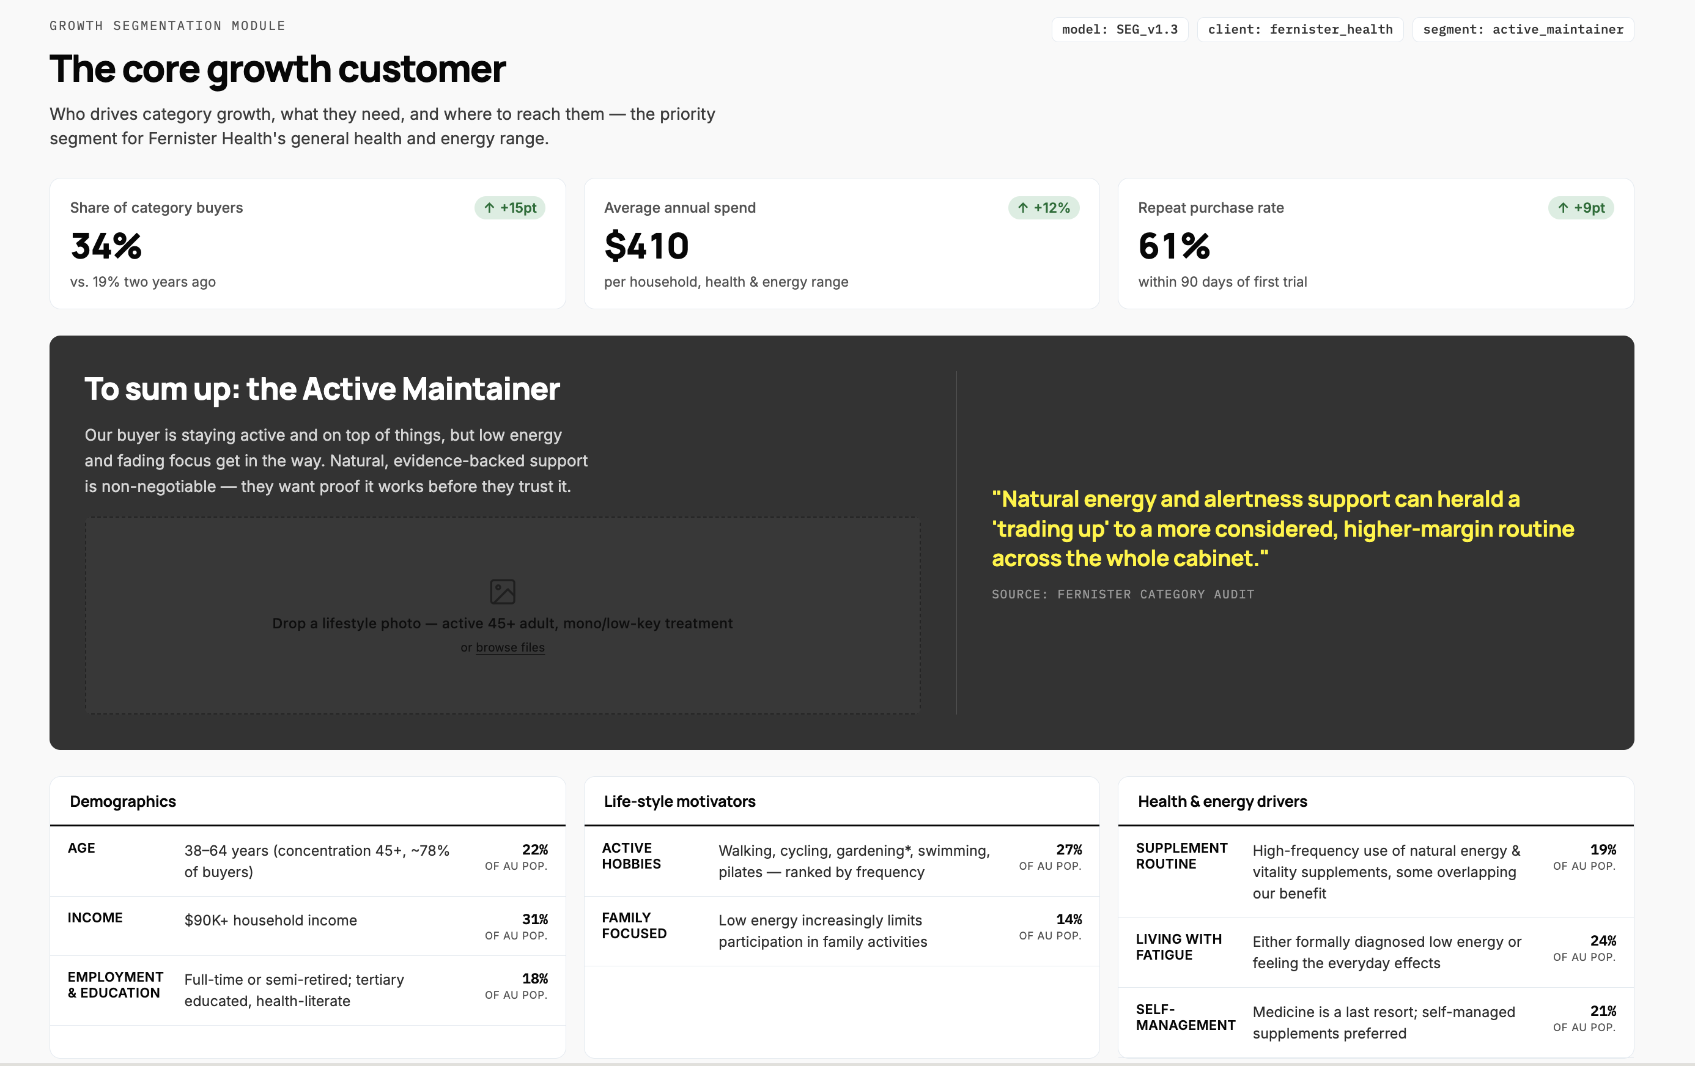Click 'GROWTH SEGMENTATION MODULE' eyebrow label
This screenshot has height=1066, width=1695.
click(168, 26)
